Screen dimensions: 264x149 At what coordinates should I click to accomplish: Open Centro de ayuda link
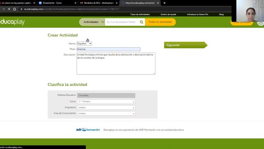pyautogui.click(x=168, y=14)
